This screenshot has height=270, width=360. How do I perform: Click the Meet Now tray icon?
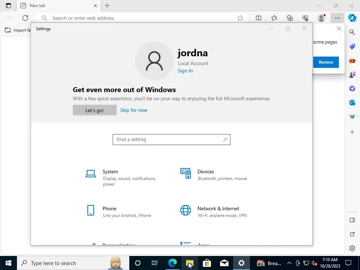(x=298, y=263)
